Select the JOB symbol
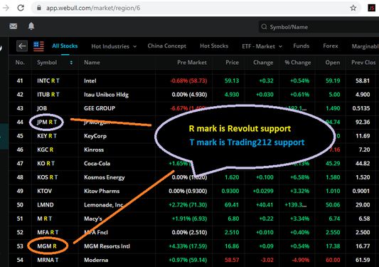Screen dimensions: 379x267 click(42, 108)
